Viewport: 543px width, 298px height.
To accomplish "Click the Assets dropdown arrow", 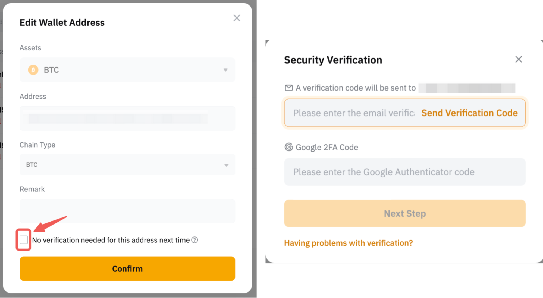I will (225, 70).
